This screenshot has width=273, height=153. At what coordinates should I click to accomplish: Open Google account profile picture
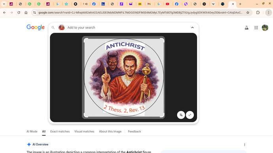[x=265, y=28]
